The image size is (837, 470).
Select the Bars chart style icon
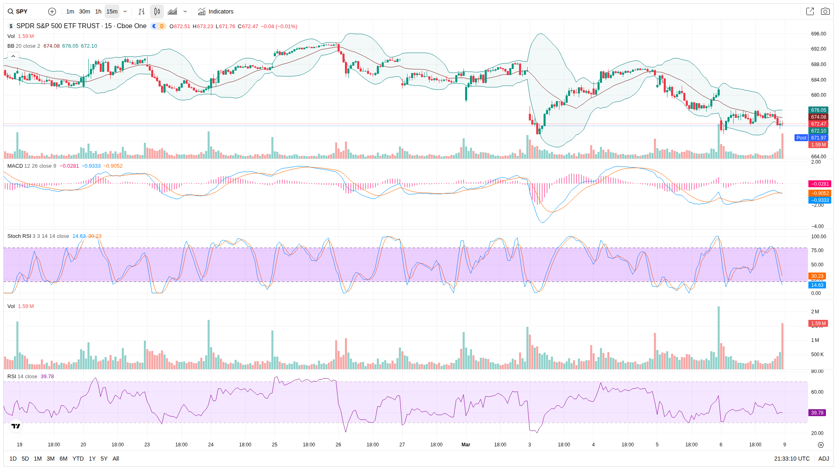tap(141, 11)
